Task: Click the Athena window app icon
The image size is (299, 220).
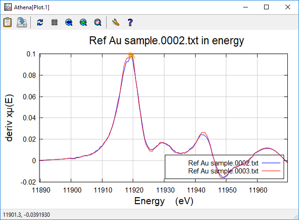Action: pos(7,7)
